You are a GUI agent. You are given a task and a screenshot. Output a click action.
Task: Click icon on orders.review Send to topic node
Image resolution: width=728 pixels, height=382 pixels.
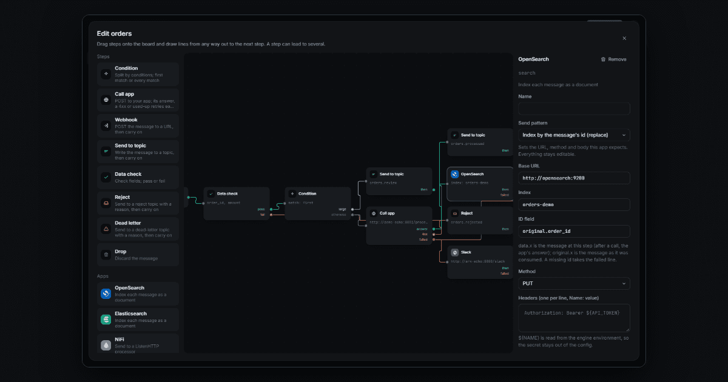click(x=374, y=174)
